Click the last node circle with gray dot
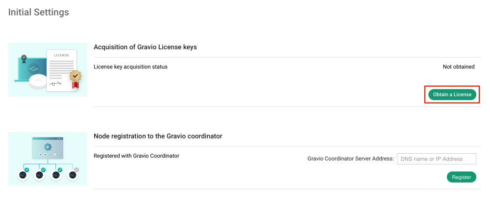 [73, 175]
